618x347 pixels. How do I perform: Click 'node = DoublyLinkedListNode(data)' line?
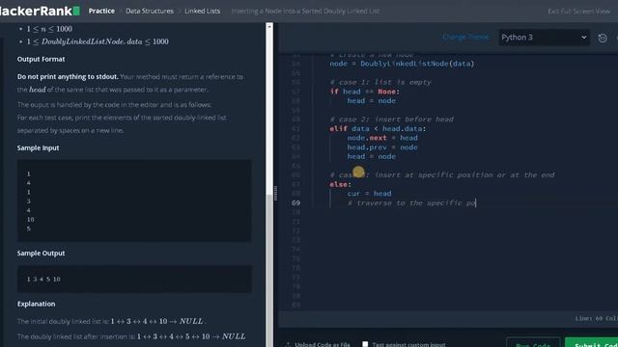(402, 64)
